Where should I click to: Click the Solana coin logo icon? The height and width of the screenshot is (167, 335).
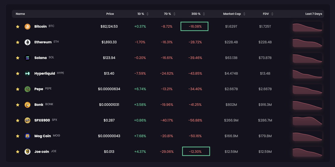coord(27,58)
